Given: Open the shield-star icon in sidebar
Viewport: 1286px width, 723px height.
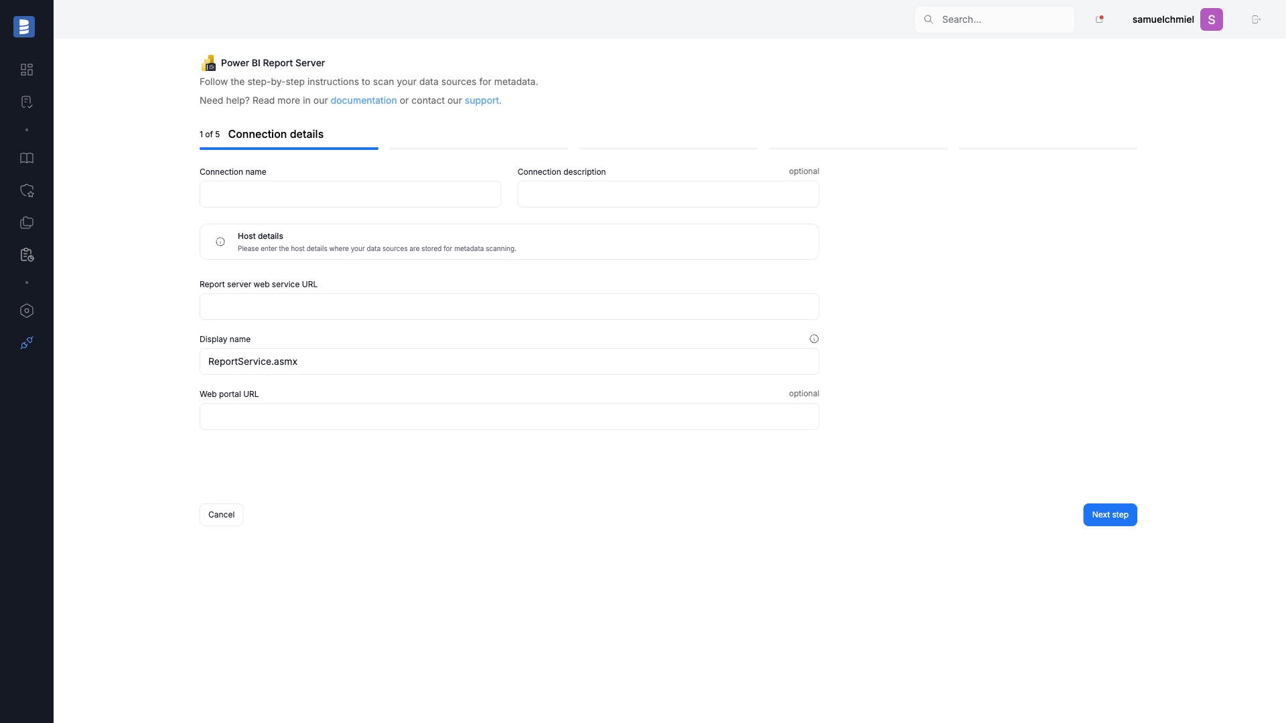Looking at the screenshot, I should click(27, 191).
